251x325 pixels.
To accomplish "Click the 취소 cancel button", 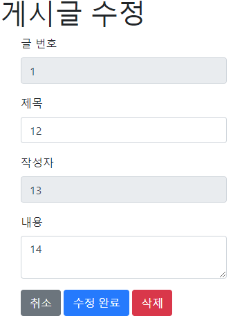I will 41,303.
